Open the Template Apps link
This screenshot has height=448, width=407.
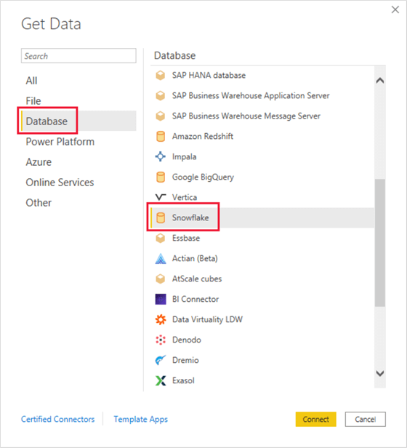click(141, 419)
